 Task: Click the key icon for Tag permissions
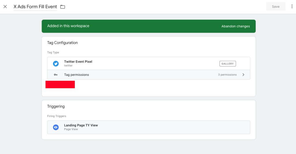pyautogui.click(x=56, y=75)
